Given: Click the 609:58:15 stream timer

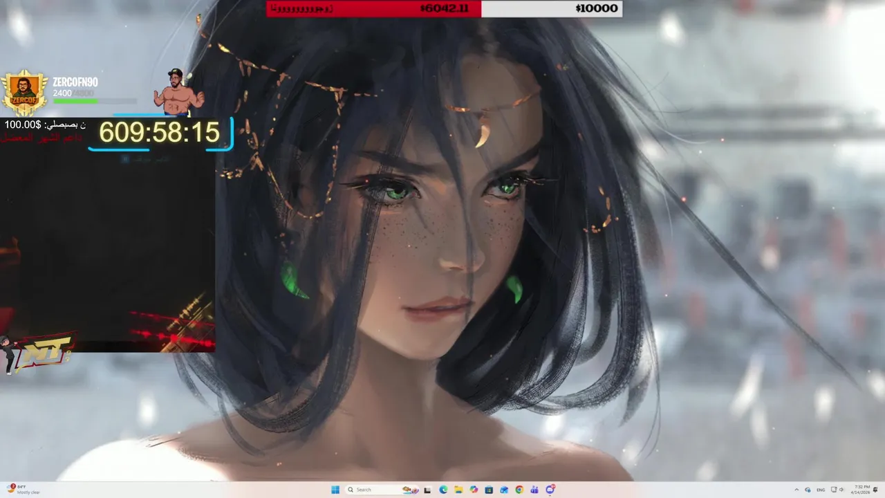Looking at the screenshot, I should [160, 133].
